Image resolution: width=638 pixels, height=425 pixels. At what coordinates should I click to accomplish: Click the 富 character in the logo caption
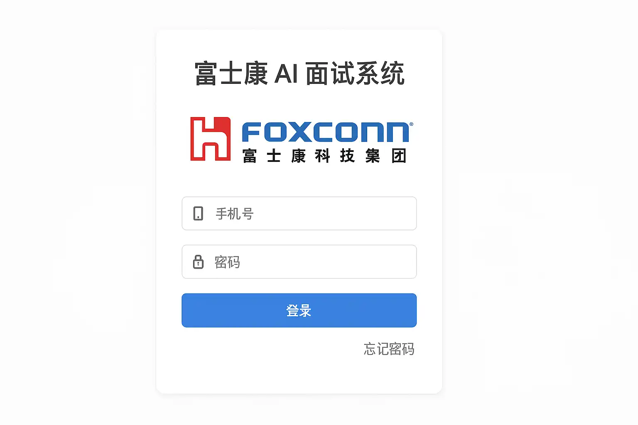250,156
